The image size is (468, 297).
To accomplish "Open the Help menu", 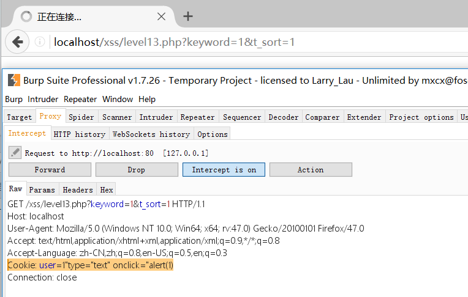I will tap(147, 99).
